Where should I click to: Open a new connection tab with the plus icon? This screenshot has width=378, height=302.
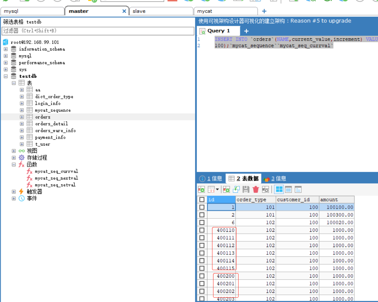click(x=264, y=11)
